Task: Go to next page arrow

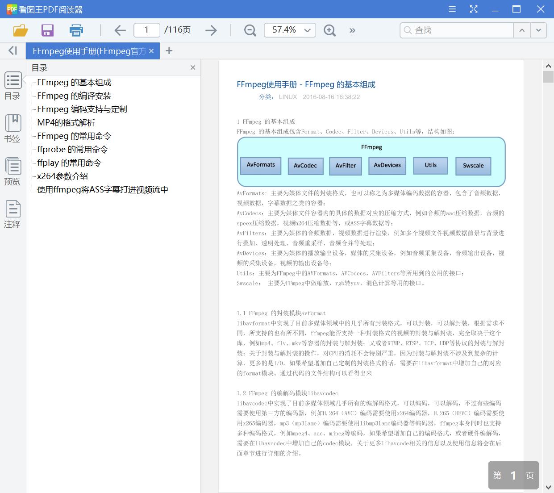Action: pos(211,30)
